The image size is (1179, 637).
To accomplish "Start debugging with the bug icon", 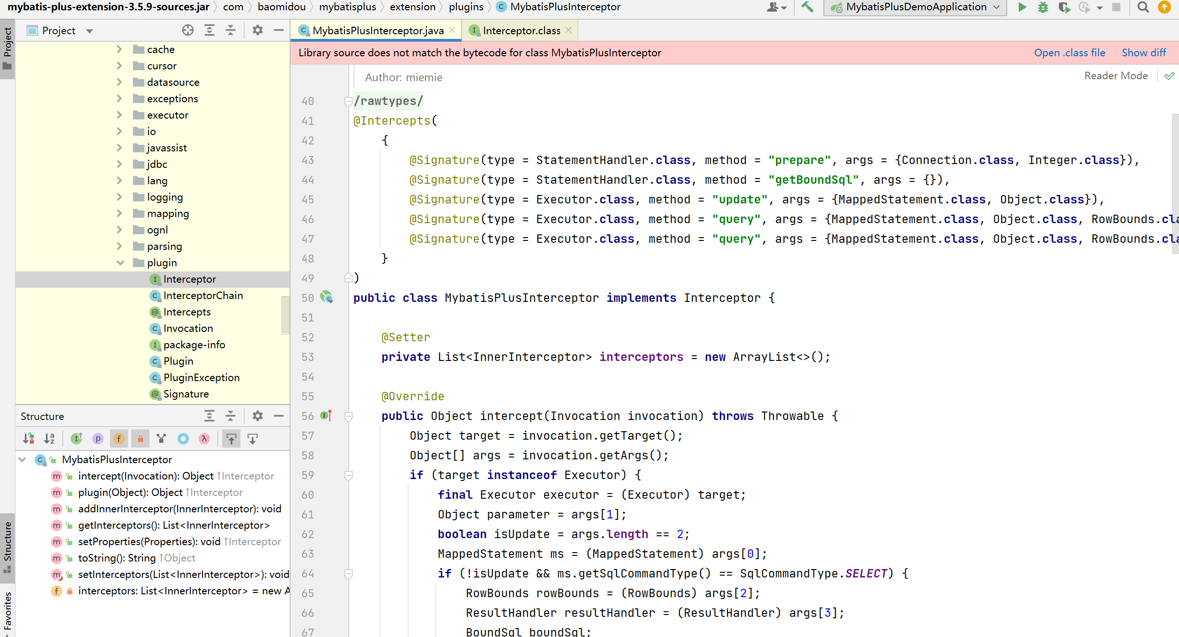I will pos(1043,7).
